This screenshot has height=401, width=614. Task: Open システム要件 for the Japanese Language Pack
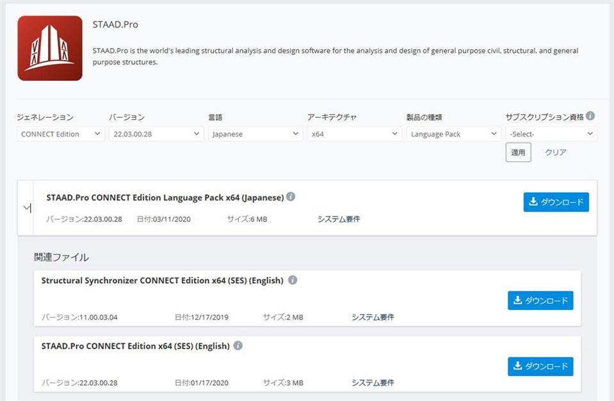[339, 219]
